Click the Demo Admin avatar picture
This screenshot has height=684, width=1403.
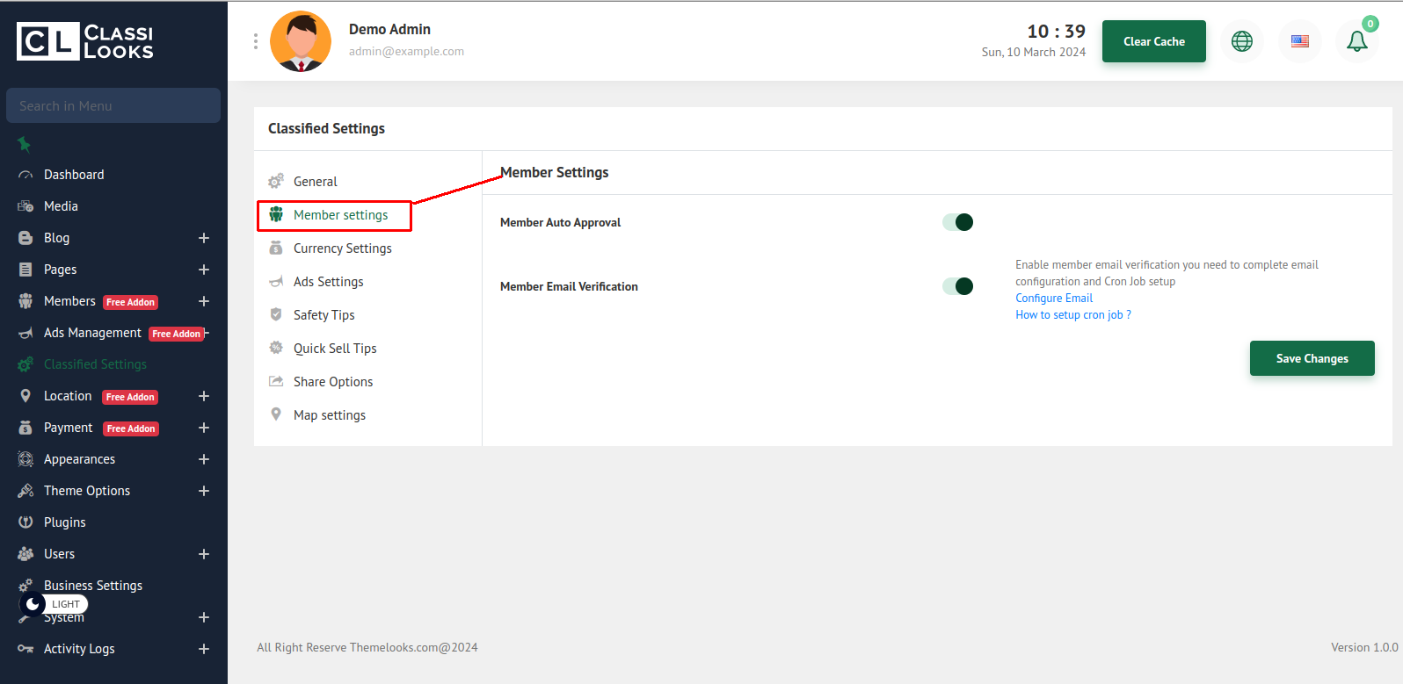(301, 41)
